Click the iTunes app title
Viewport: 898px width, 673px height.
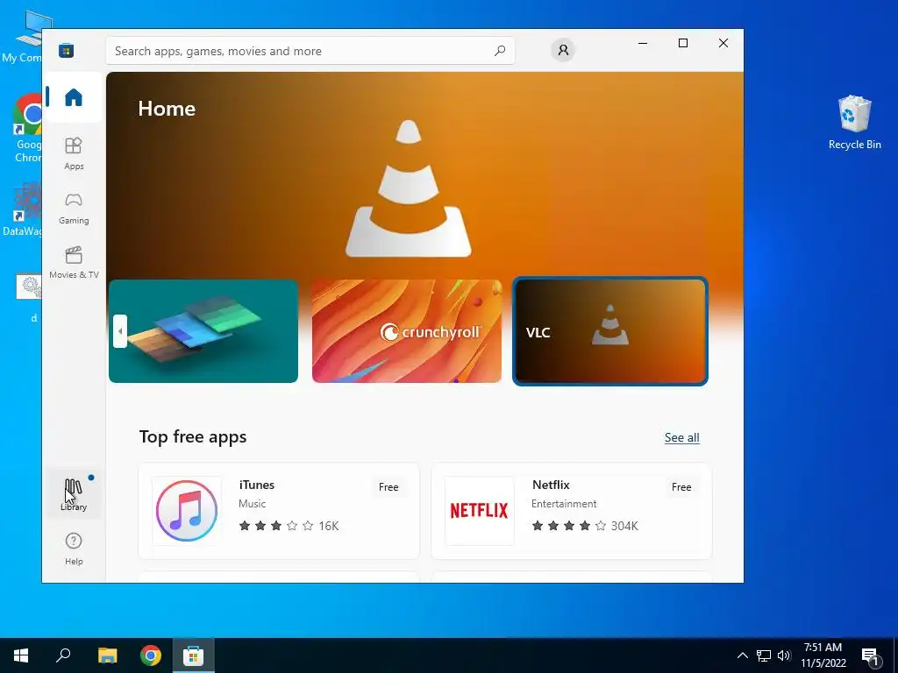(257, 485)
